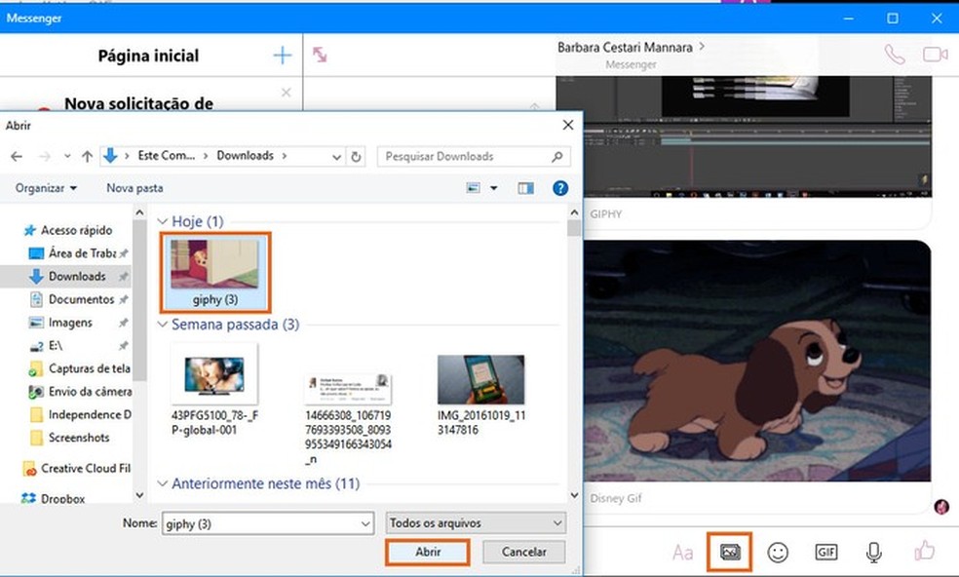This screenshot has width=959, height=577.
Task: Start a video call with Barbara
Action: [x=938, y=55]
